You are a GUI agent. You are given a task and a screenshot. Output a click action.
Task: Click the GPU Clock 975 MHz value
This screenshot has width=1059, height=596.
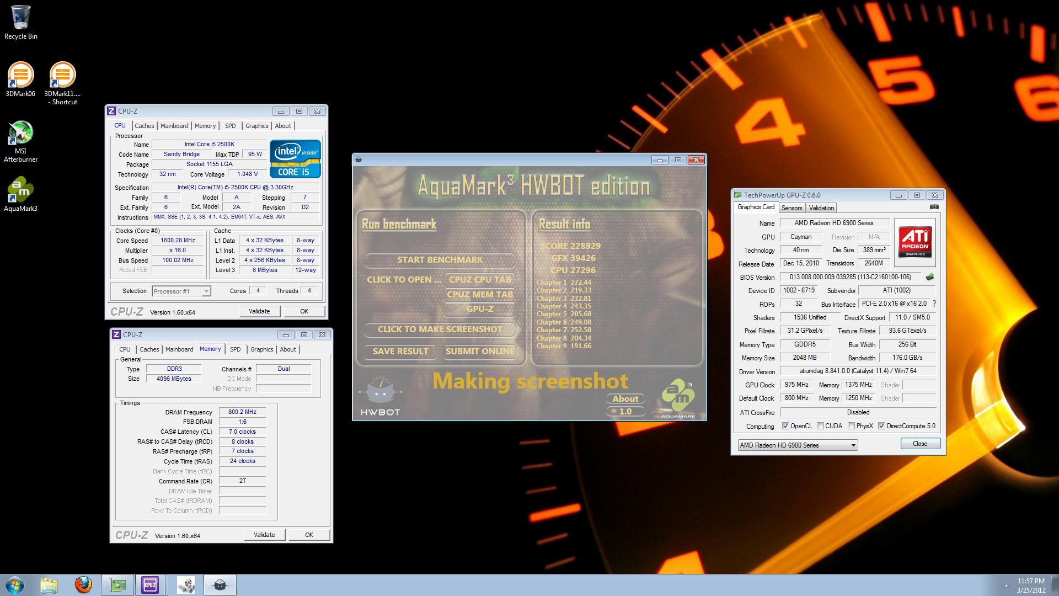(796, 385)
